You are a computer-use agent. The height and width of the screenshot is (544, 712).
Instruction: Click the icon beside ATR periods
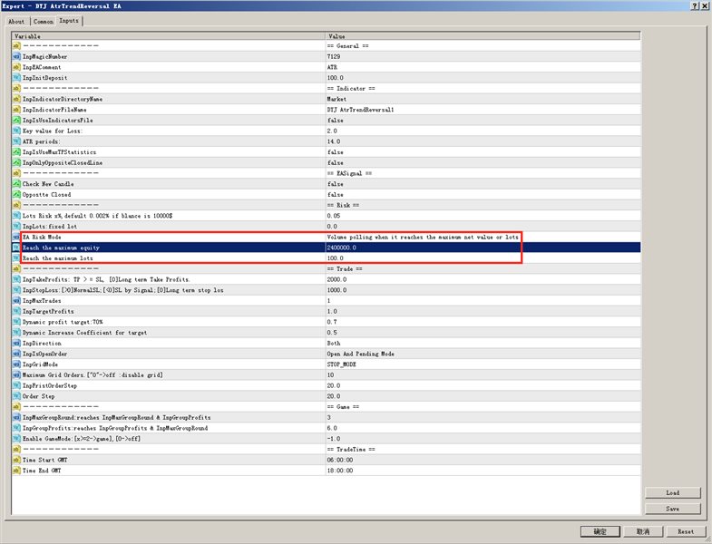point(16,141)
